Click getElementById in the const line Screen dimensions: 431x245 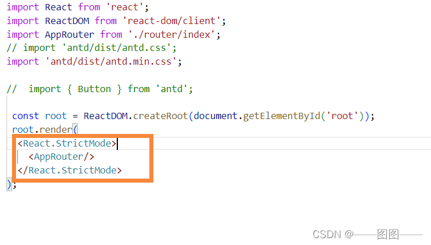(x=282, y=116)
